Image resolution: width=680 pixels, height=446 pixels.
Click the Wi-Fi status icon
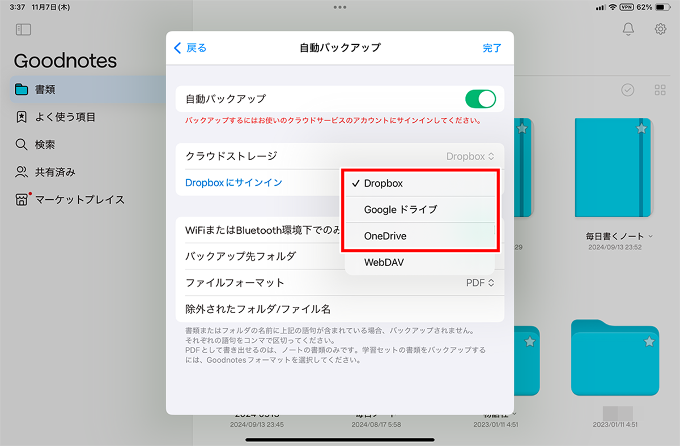[613, 7]
